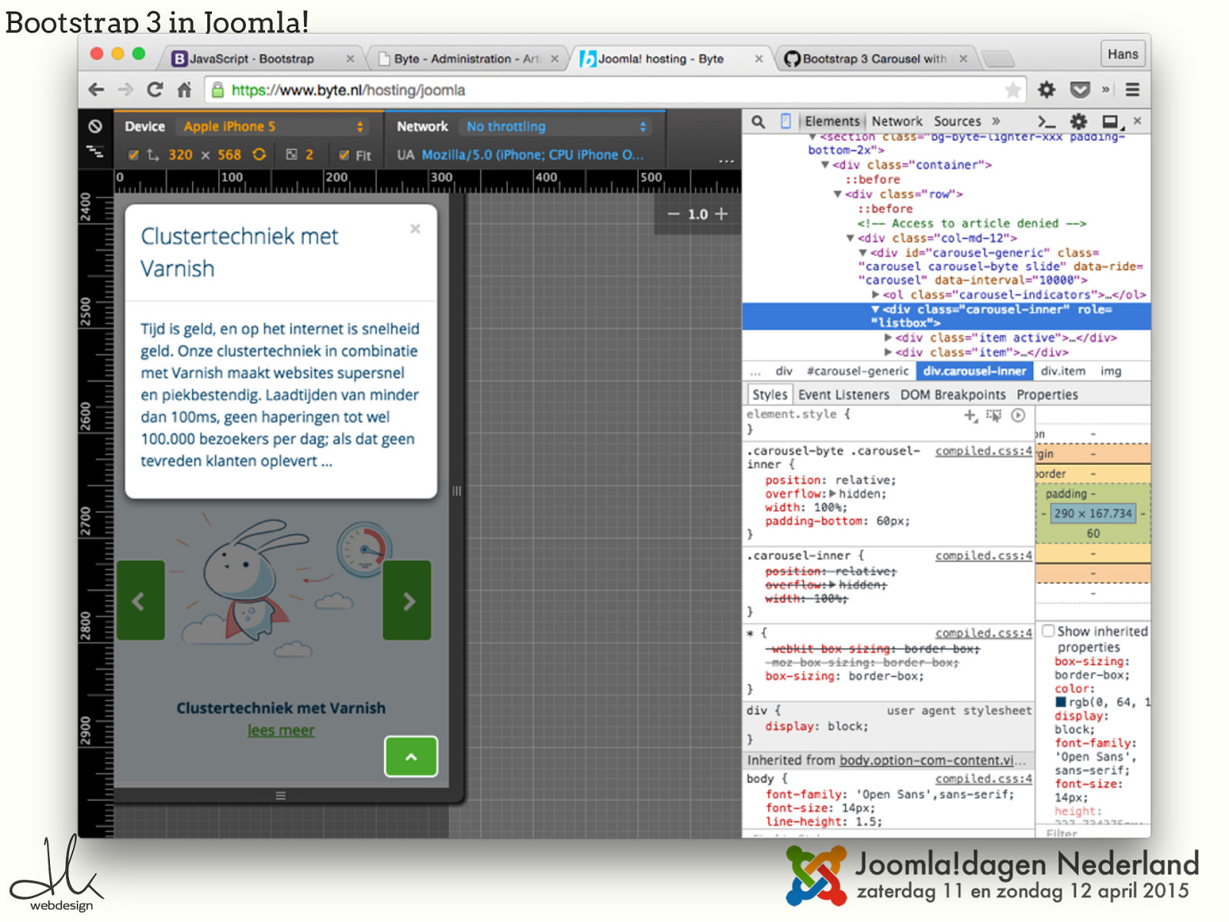This screenshot has width=1229, height=922.
Task: Click the rgb(0, 64, …) color swatch
Action: click(1061, 701)
